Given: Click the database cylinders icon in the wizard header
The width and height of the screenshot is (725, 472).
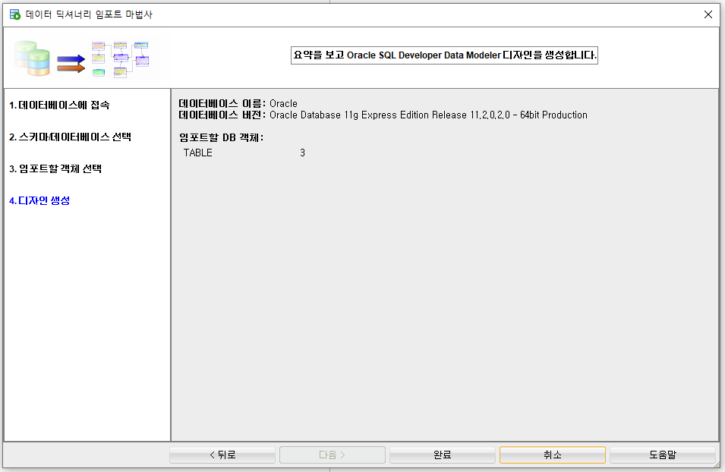Looking at the screenshot, I should [x=32, y=57].
